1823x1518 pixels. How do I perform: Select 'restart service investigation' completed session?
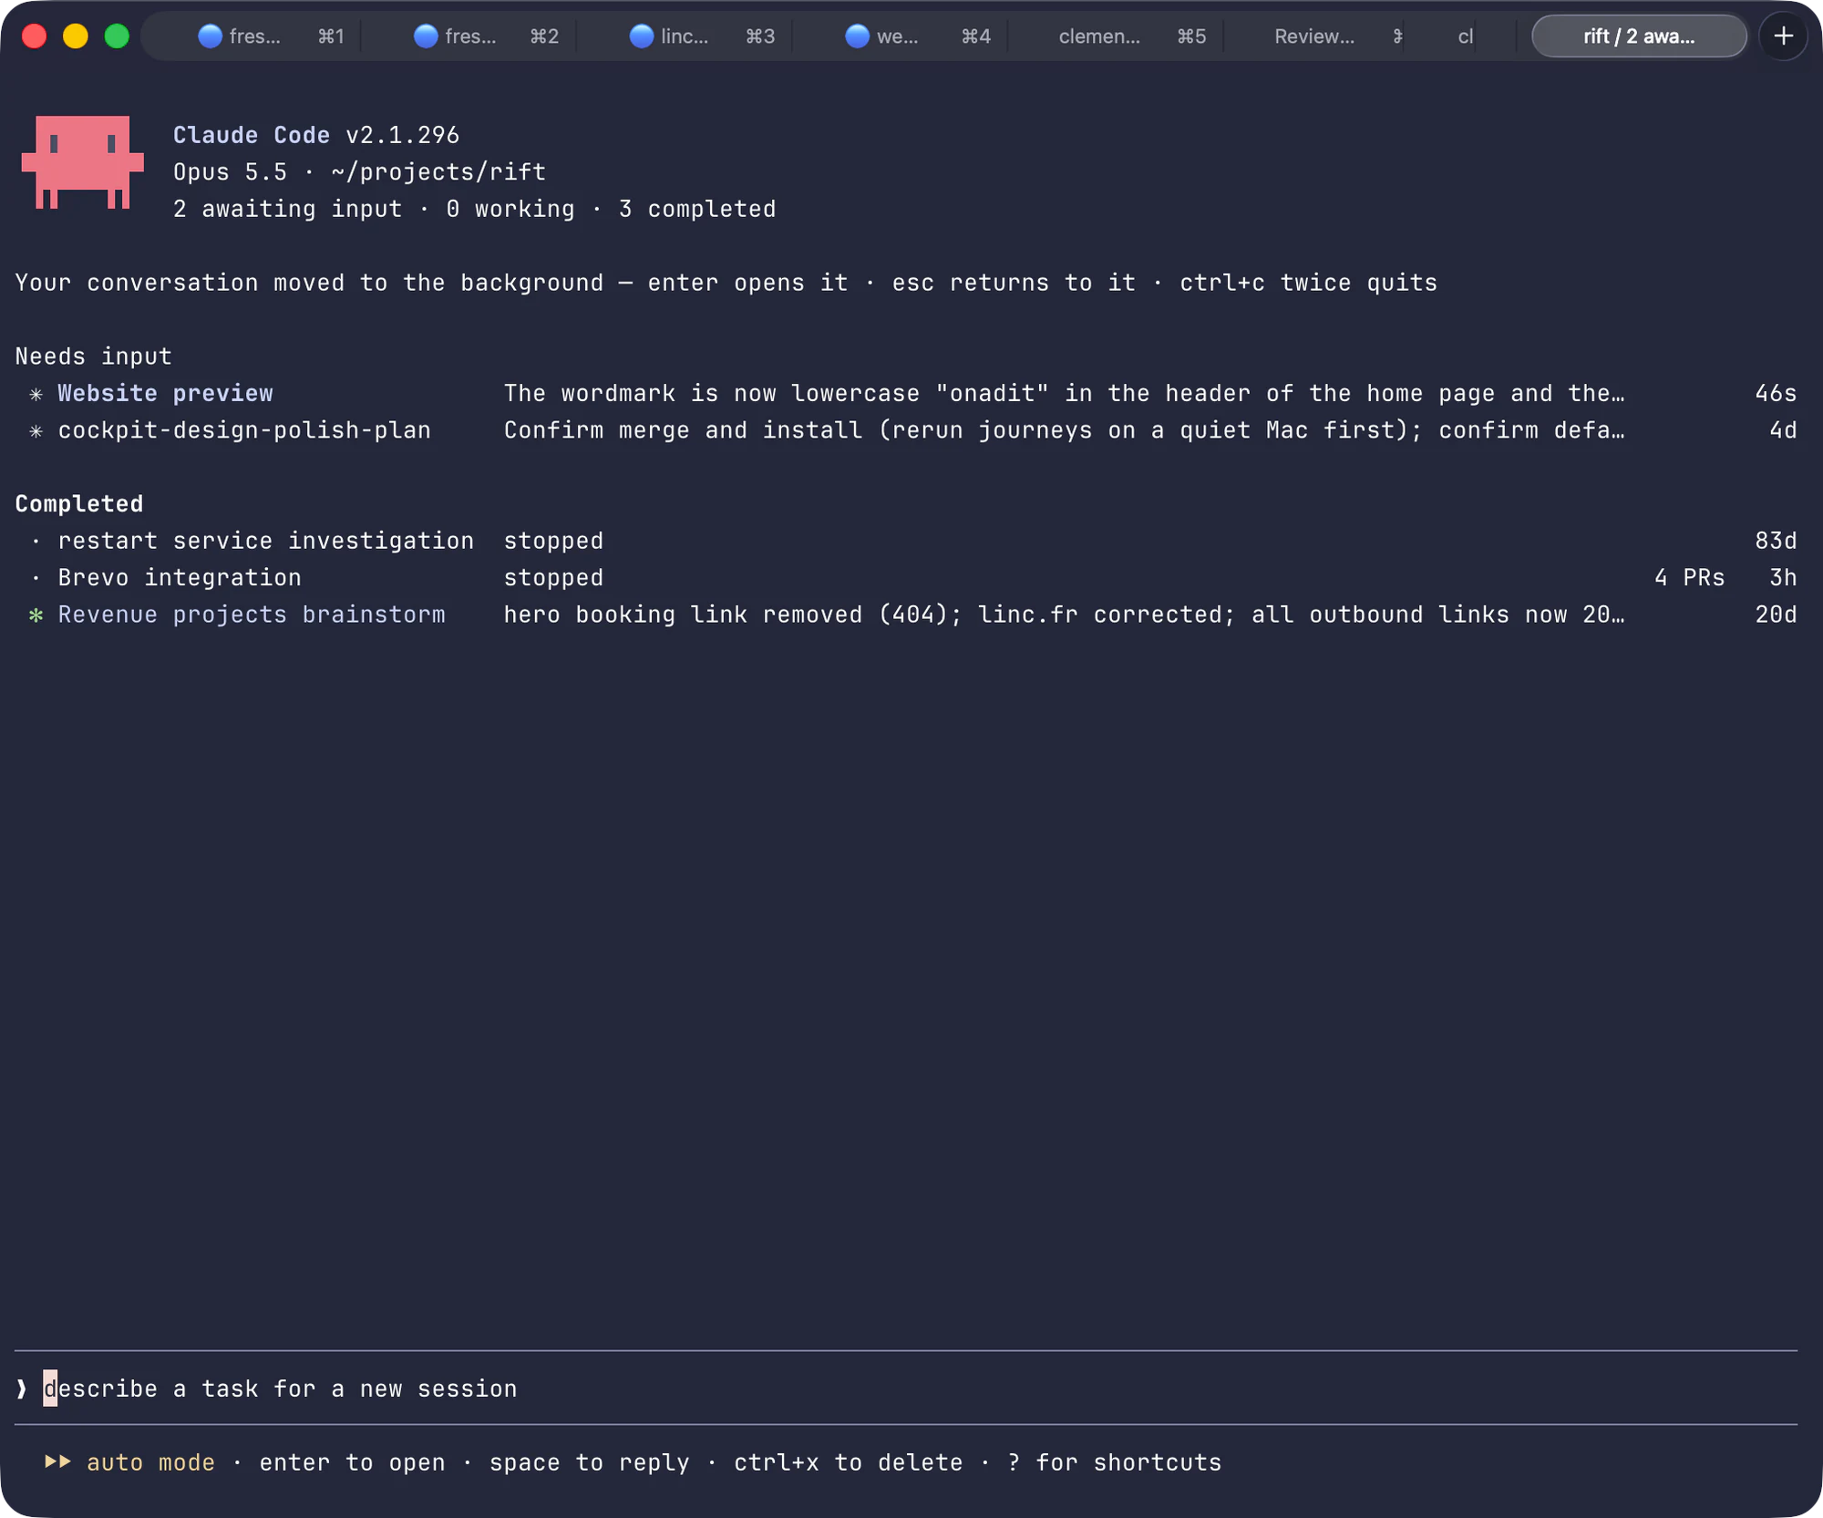click(x=906, y=541)
